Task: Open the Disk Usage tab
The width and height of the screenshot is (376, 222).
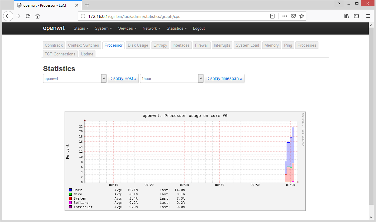Action: pyautogui.click(x=138, y=45)
